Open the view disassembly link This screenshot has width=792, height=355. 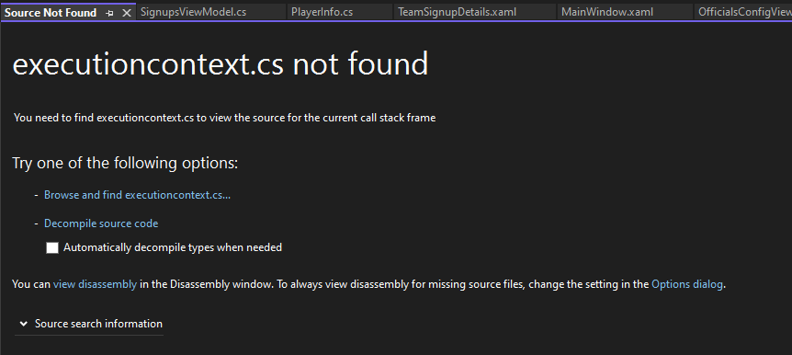pos(95,284)
